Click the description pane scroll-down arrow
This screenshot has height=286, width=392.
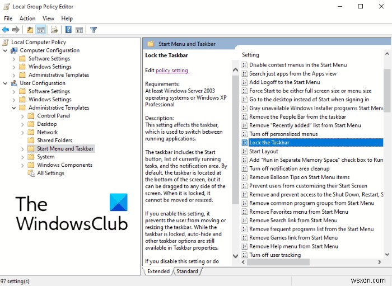pos(235,256)
